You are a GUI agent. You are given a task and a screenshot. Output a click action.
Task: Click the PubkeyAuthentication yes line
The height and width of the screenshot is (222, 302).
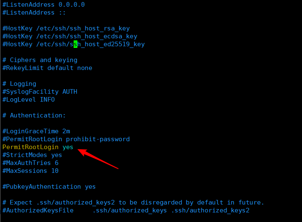(x=49, y=187)
